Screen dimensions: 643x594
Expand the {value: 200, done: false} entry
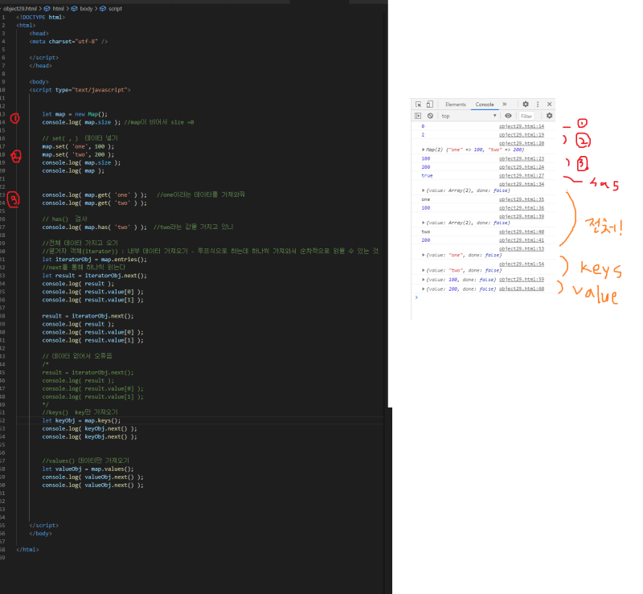coord(424,289)
